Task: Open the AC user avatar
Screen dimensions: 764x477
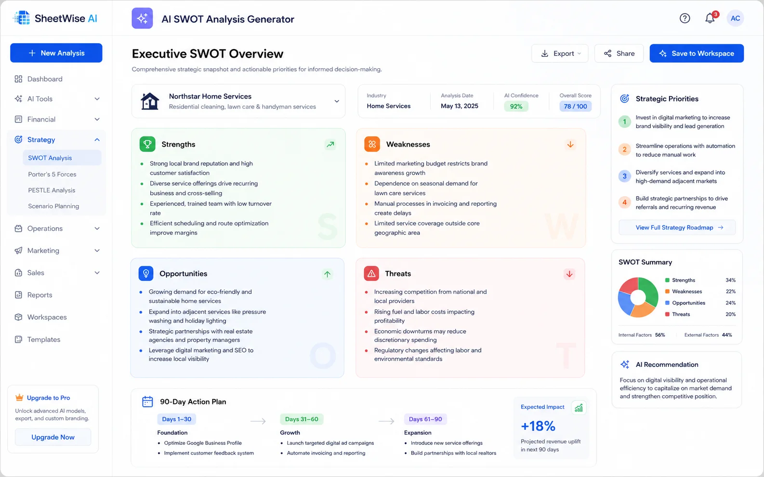Action: (x=735, y=18)
